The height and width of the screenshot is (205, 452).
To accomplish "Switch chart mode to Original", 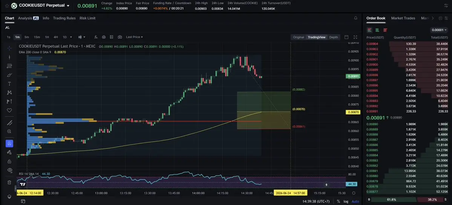I will point(298,37).
